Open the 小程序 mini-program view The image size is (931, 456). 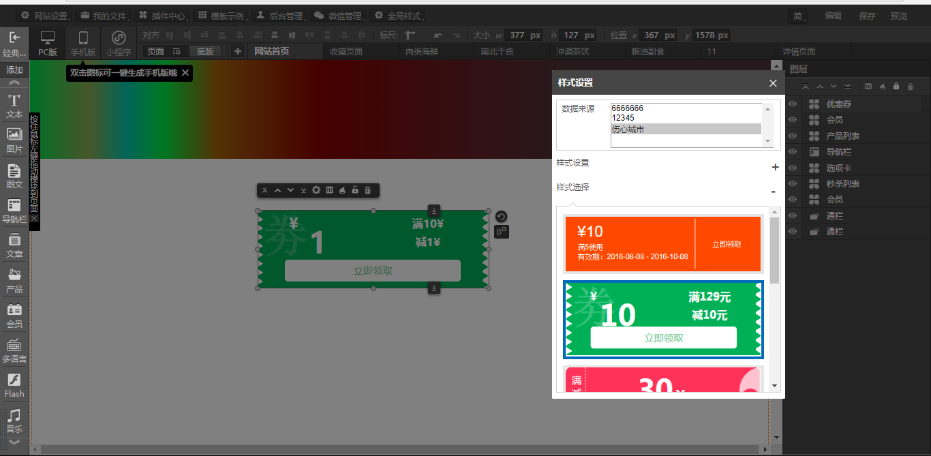pos(118,42)
